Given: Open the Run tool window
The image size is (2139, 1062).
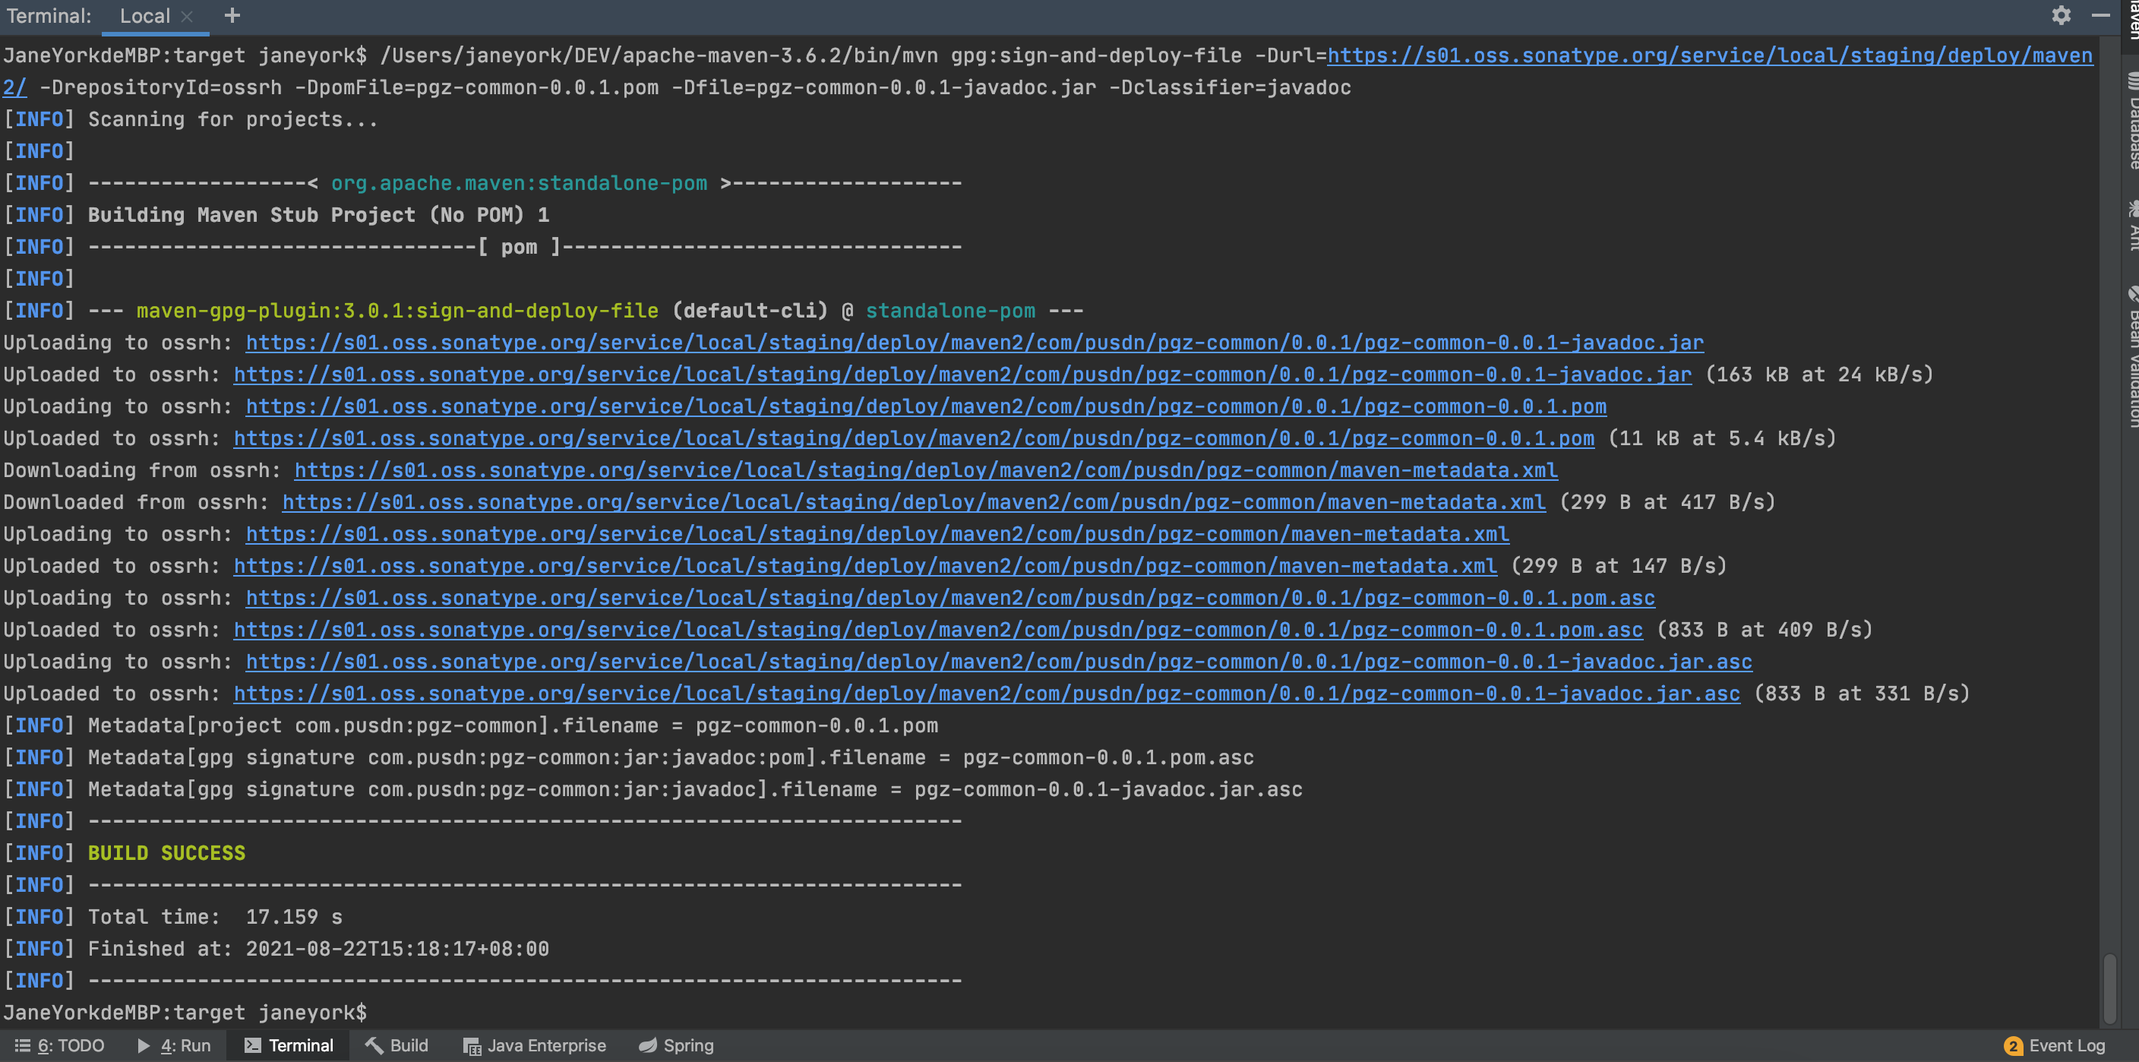Looking at the screenshot, I should point(175,1045).
